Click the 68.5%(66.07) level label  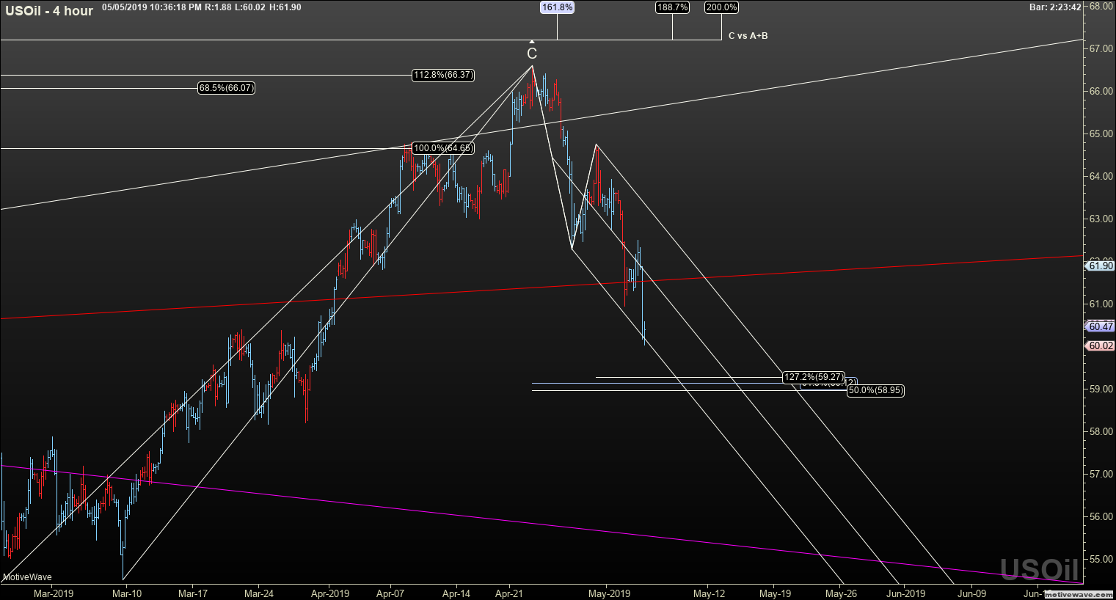point(227,88)
